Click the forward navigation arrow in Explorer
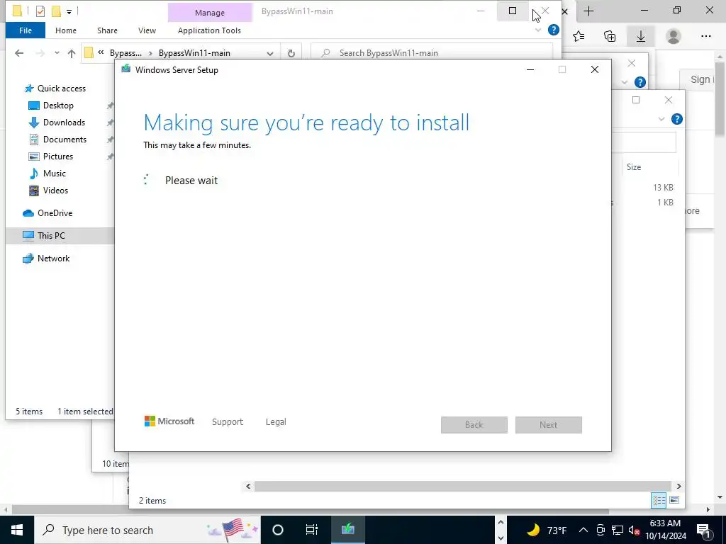Image resolution: width=726 pixels, height=544 pixels. pos(40,53)
